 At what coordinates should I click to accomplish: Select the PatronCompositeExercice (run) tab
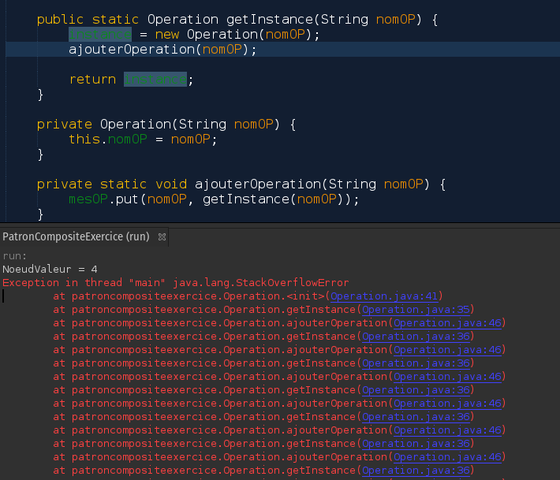tap(76, 236)
